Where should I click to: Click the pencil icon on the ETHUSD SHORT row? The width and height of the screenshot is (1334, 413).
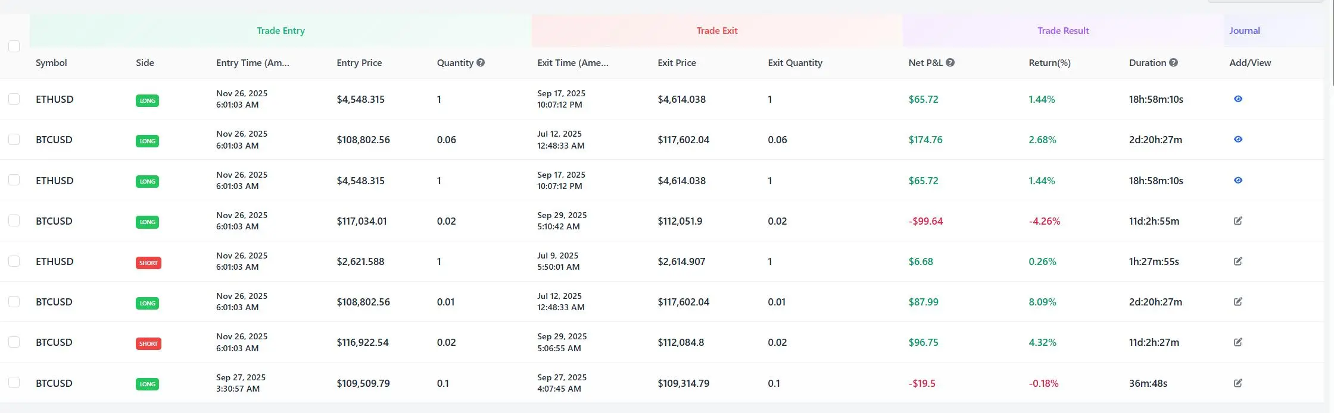pyautogui.click(x=1238, y=261)
